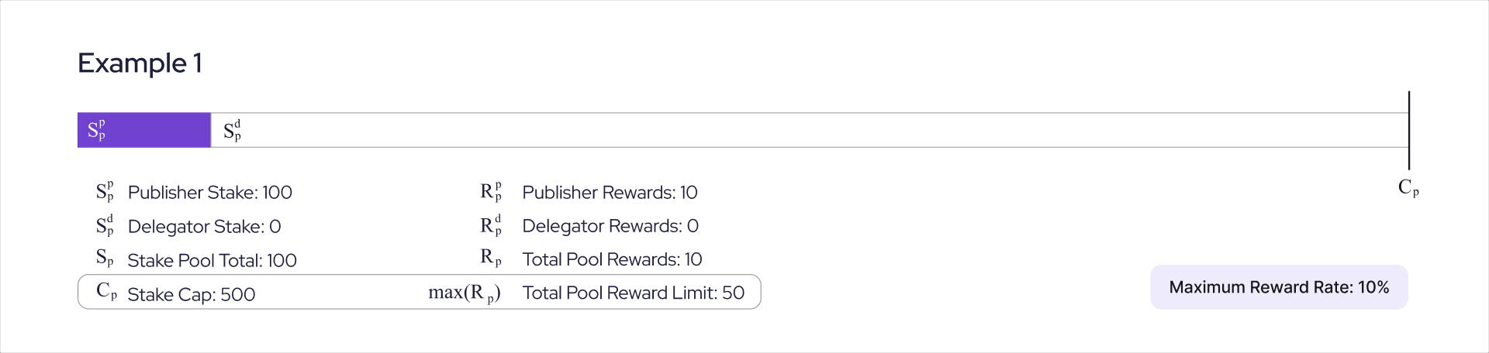Screen dimensions: 1489x353
Task: Click the Publisher Stake: 100 text
Action: point(210,193)
